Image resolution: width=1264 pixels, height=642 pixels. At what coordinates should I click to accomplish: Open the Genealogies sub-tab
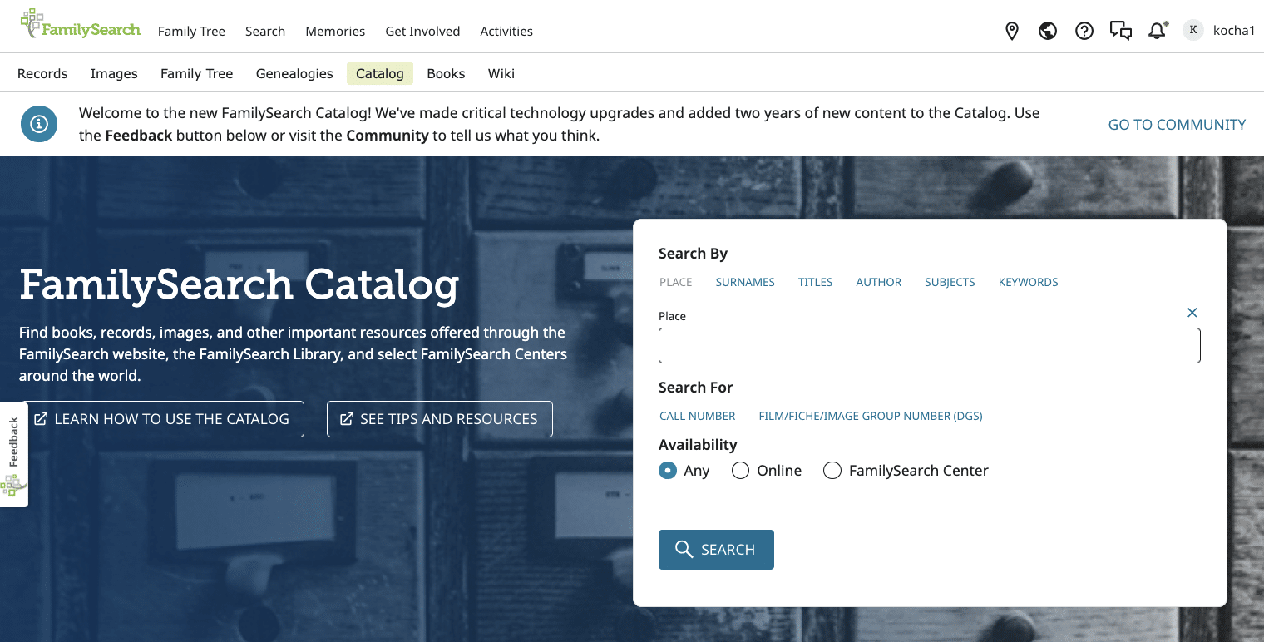pos(294,73)
